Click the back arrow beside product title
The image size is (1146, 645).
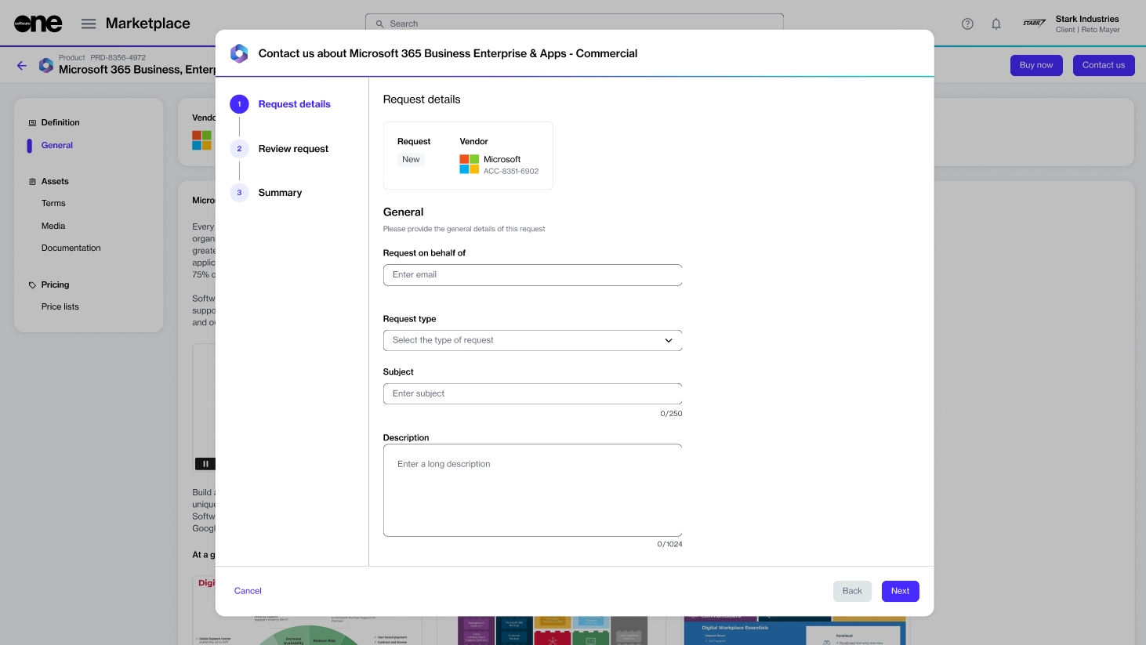click(x=22, y=66)
